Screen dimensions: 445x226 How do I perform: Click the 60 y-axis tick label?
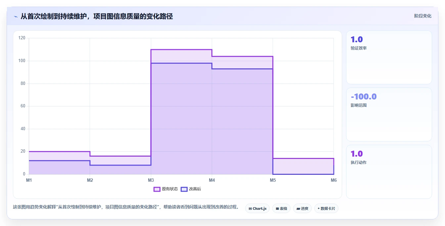pyautogui.click(x=23, y=106)
